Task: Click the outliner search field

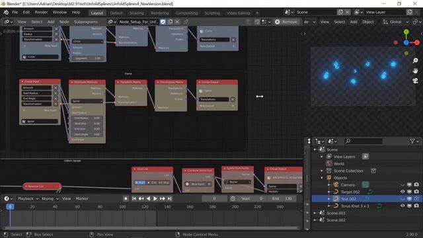Action: point(363,141)
